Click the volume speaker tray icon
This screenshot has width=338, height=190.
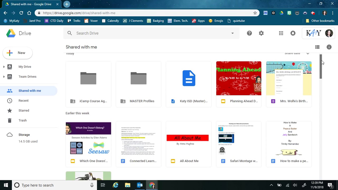click(295, 185)
